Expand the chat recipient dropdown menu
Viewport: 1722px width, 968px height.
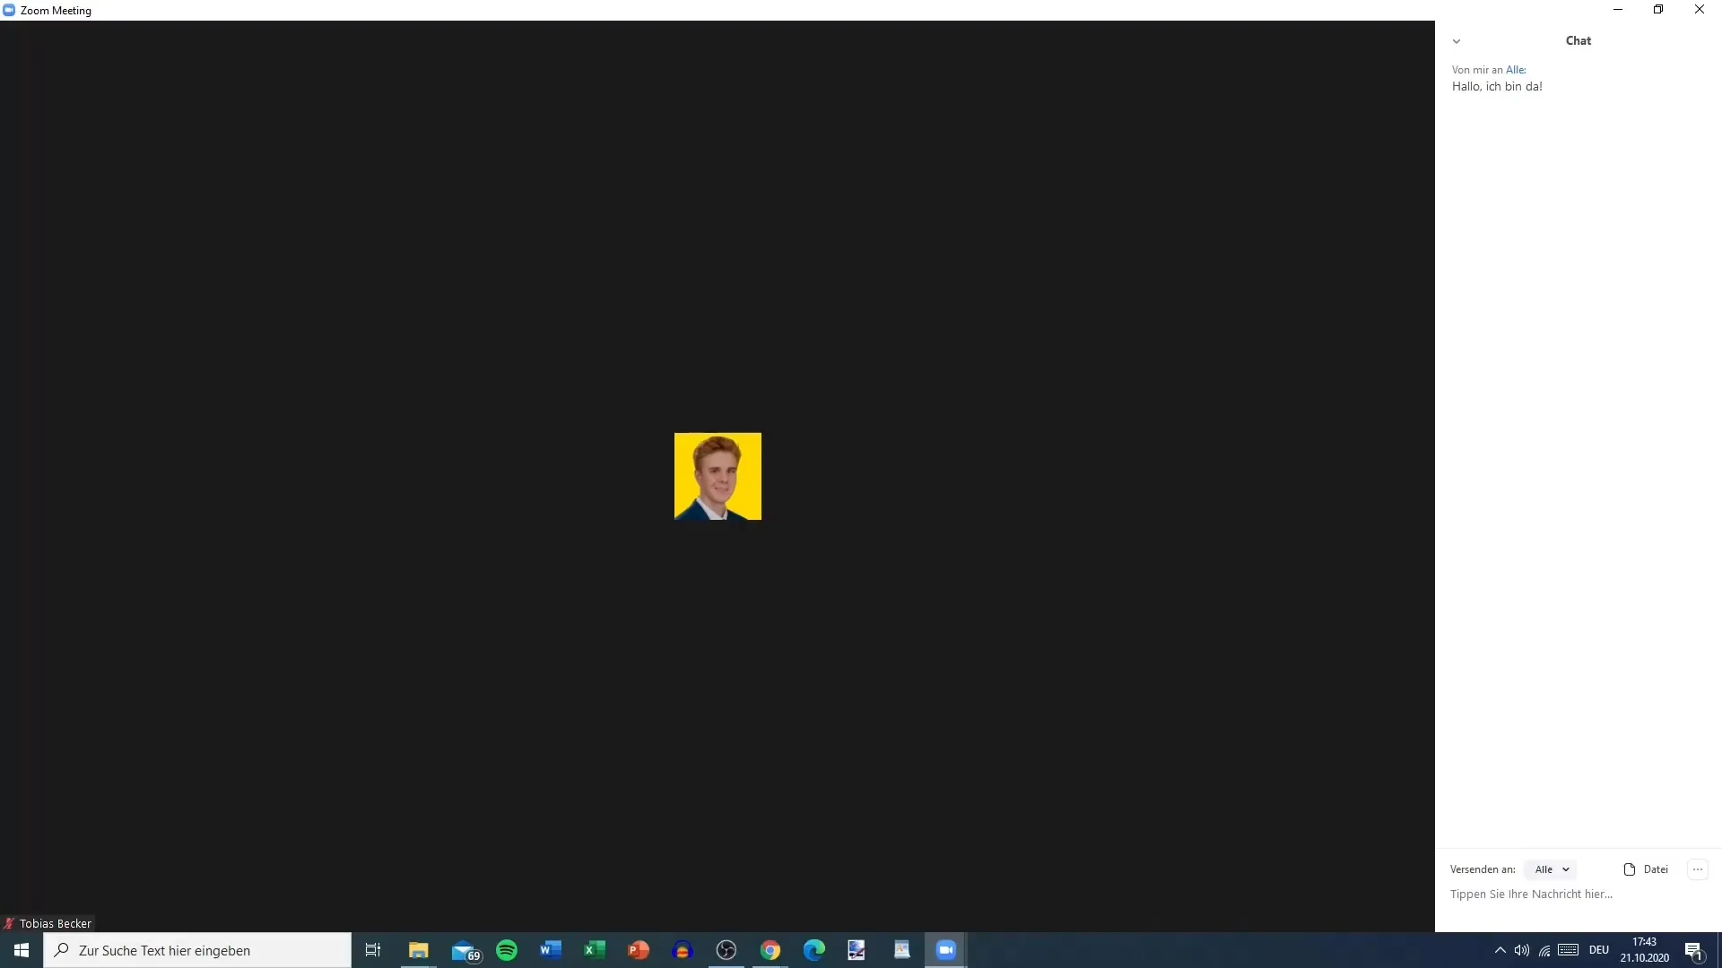(1552, 869)
